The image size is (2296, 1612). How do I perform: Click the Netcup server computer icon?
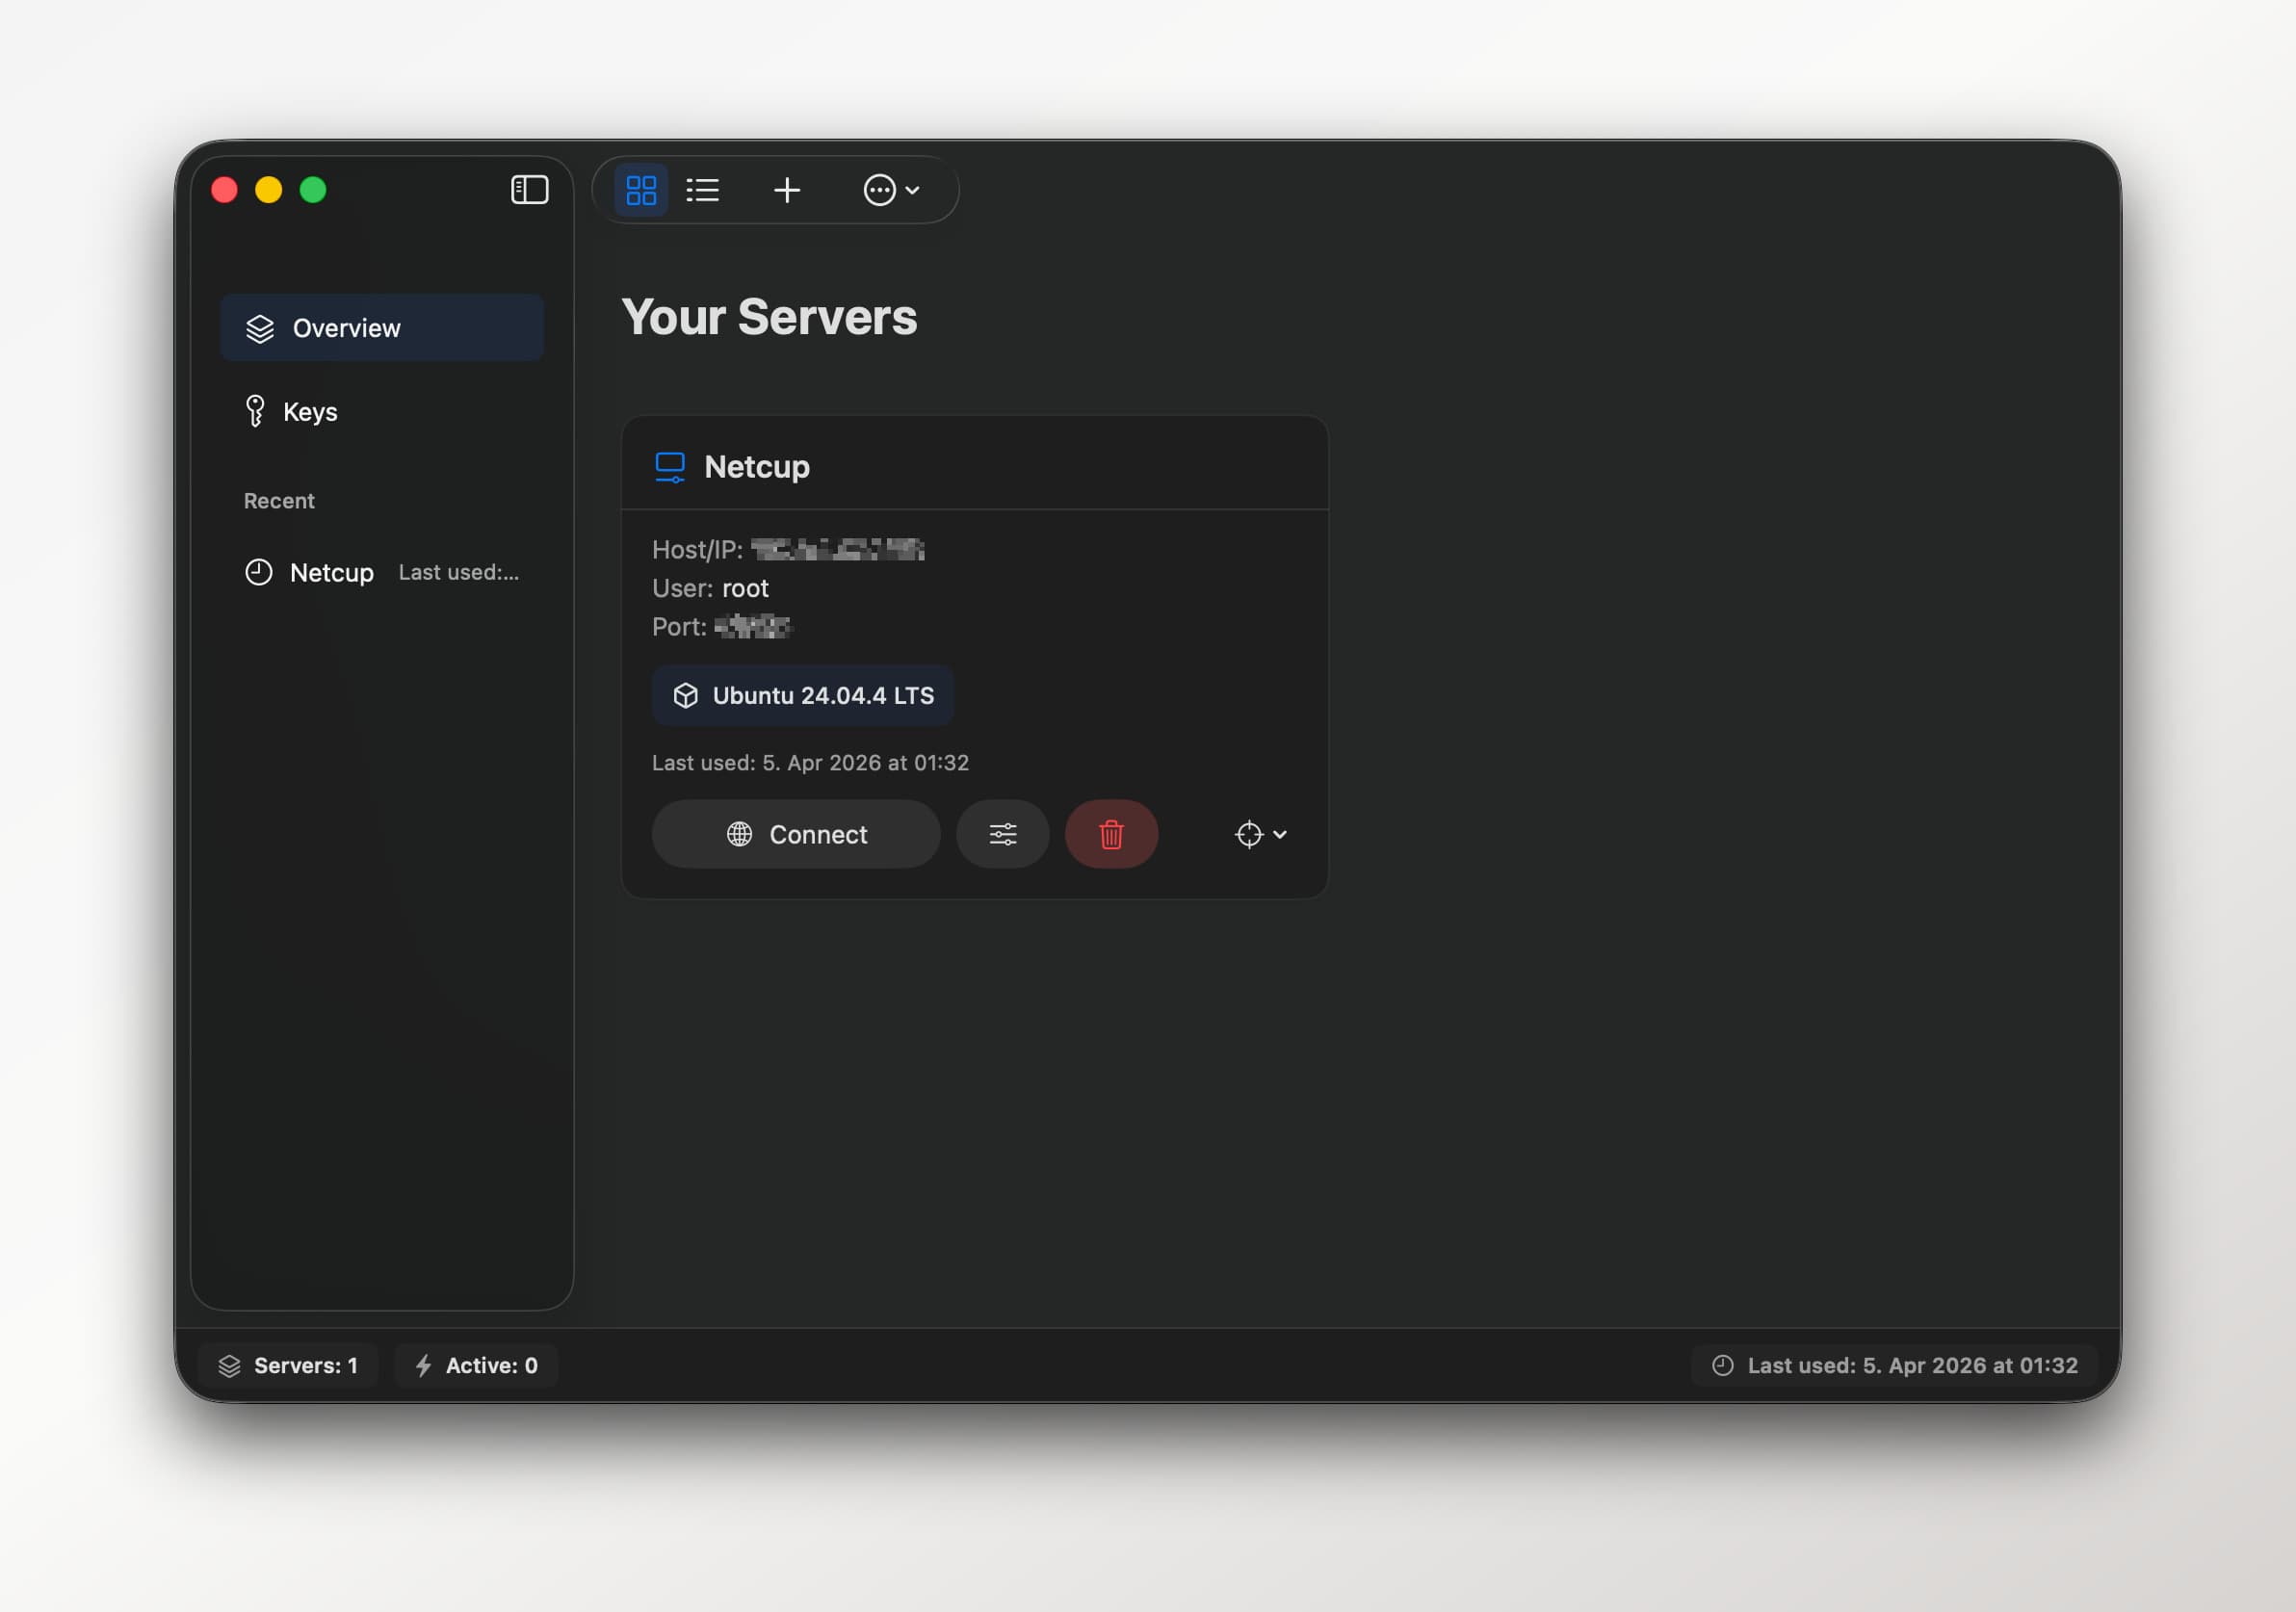tap(670, 467)
